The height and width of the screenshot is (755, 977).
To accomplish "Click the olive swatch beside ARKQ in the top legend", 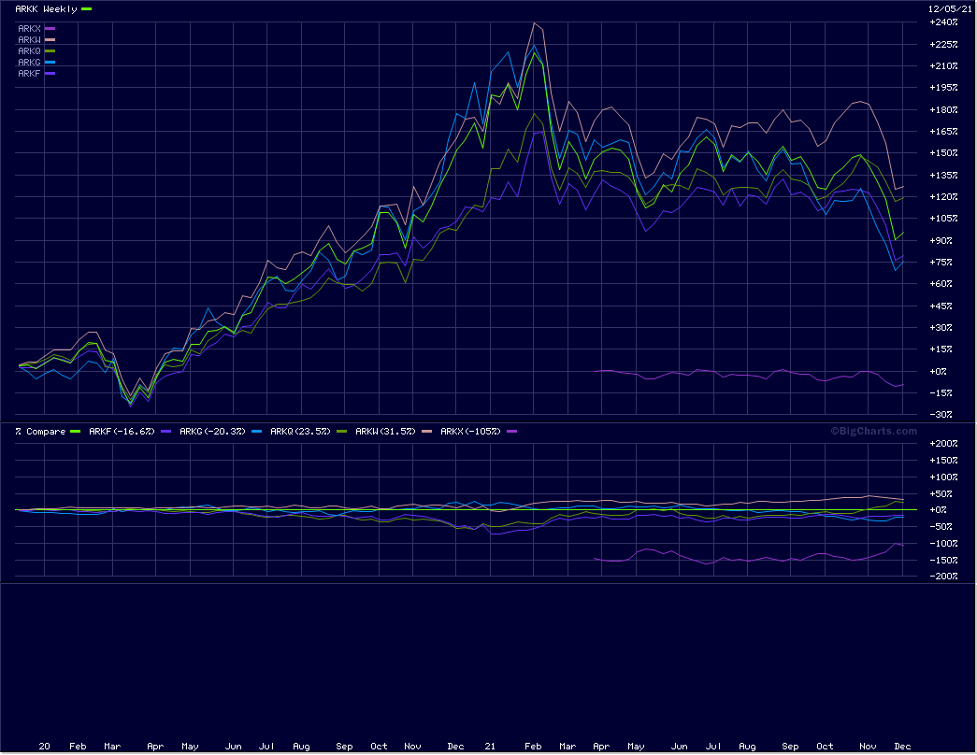I will pyautogui.click(x=50, y=51).
